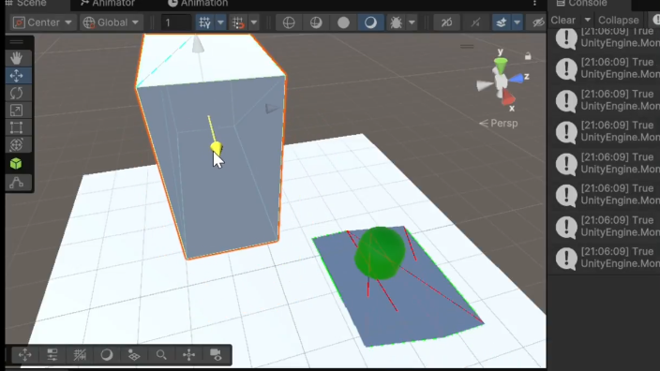Toggle 2D view mode
This screenshot has height=371, width=660.
446,22
